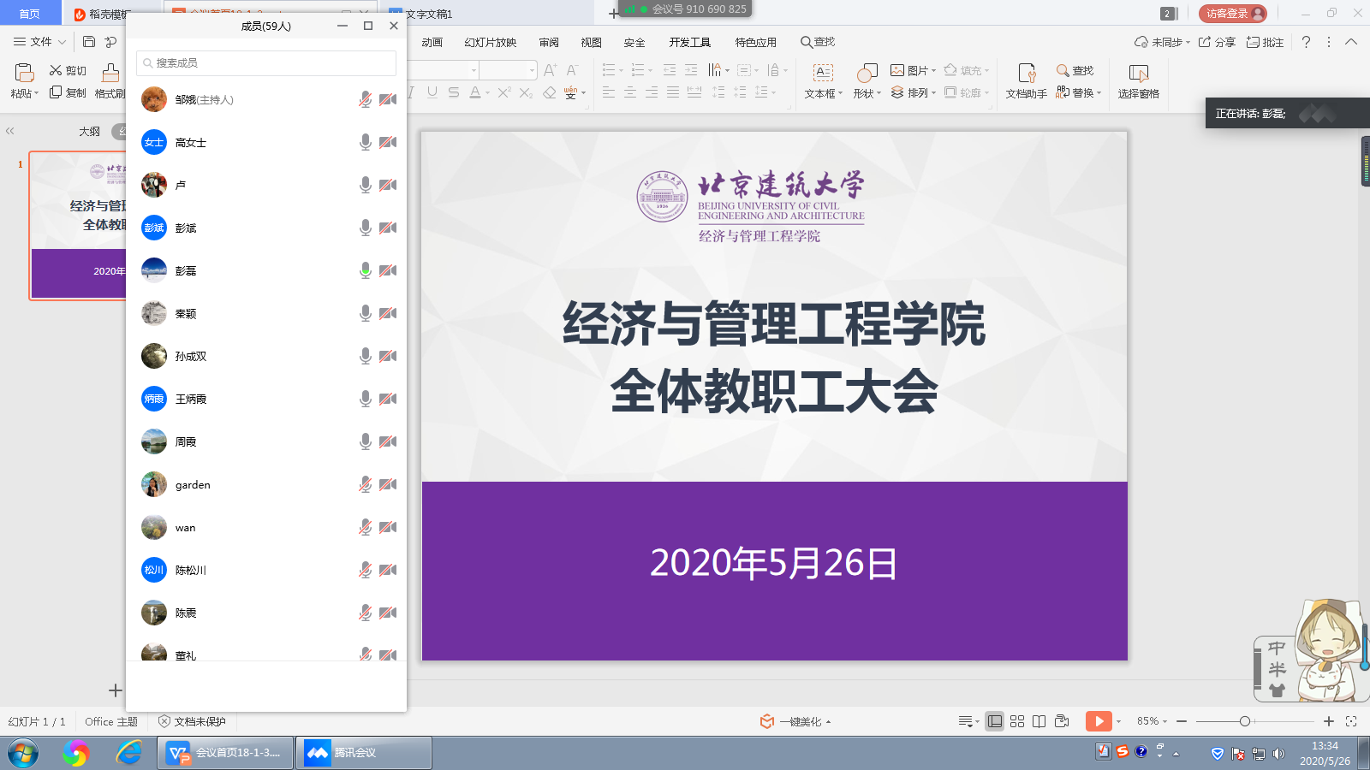
Task: Enable 高女士's camera
Action: click(389, 142)
